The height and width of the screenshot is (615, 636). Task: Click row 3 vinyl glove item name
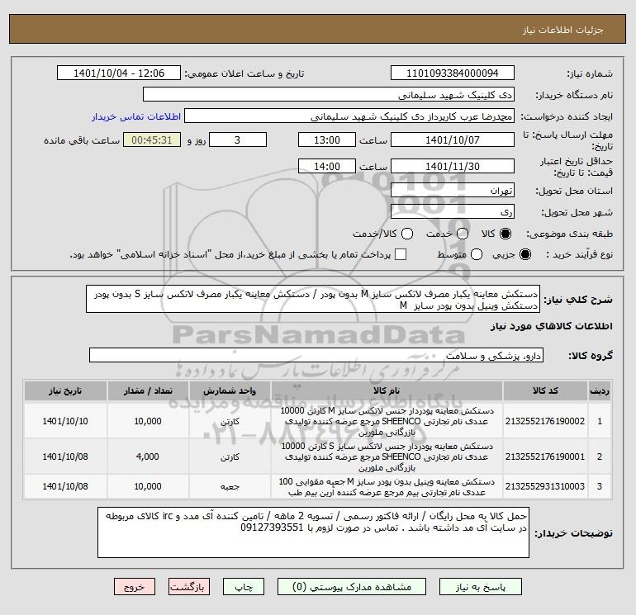pyautogui.click(x=387, y=486)
